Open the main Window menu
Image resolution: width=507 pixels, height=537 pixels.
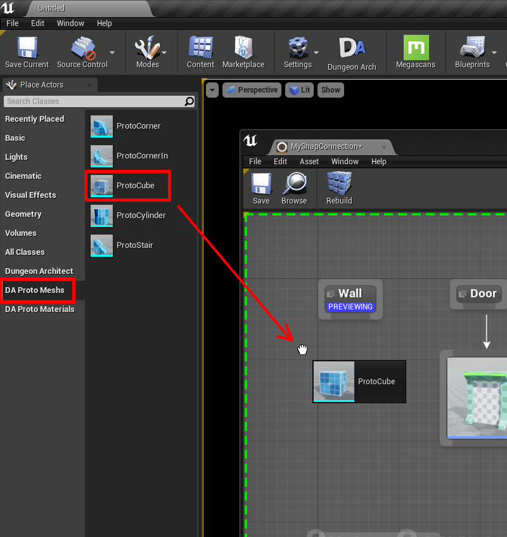70,23
